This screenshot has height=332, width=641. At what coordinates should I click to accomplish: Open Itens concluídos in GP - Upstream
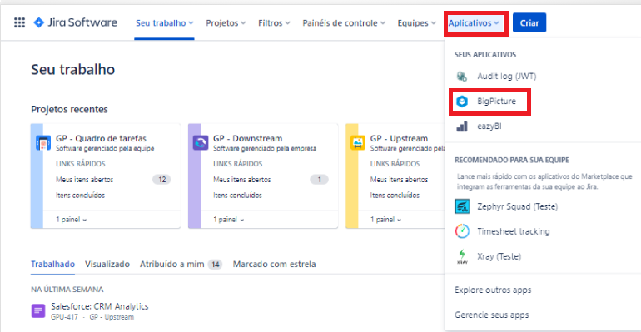tap(395, 196)
